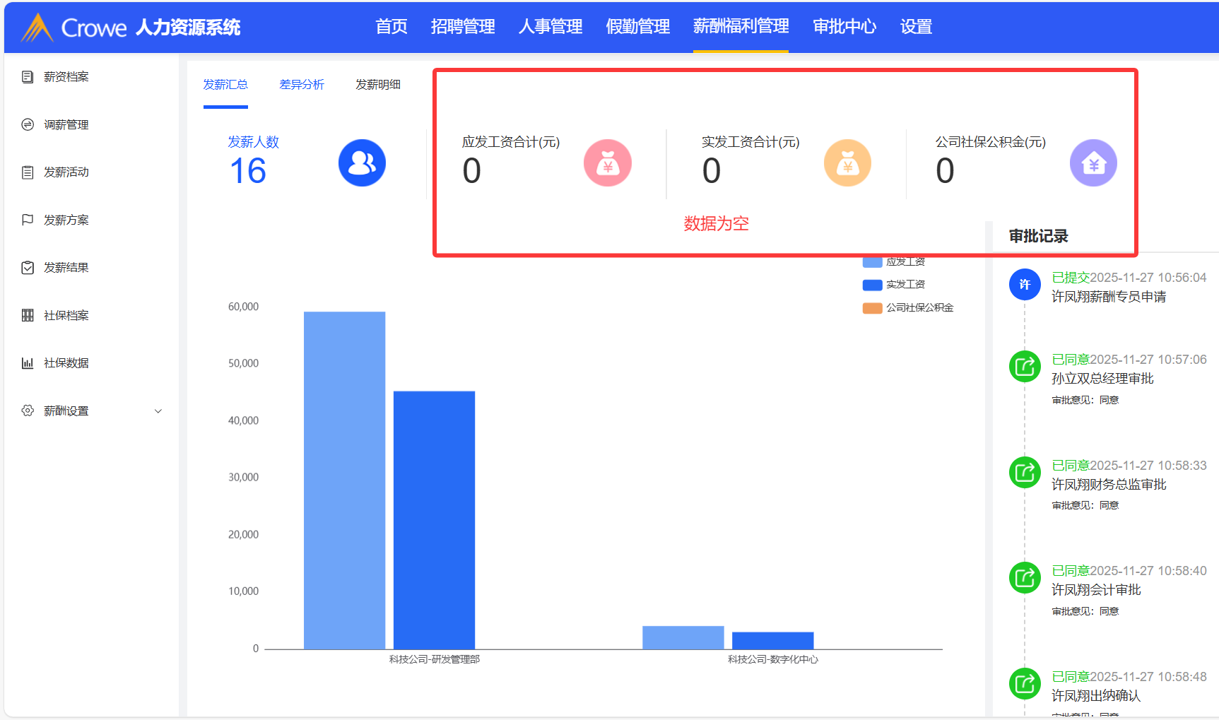Viewport: 1219px width, 720px height.
Task: Open the 假勤管理 top menu
Action: pyautogui.click(x=638, y=27)
